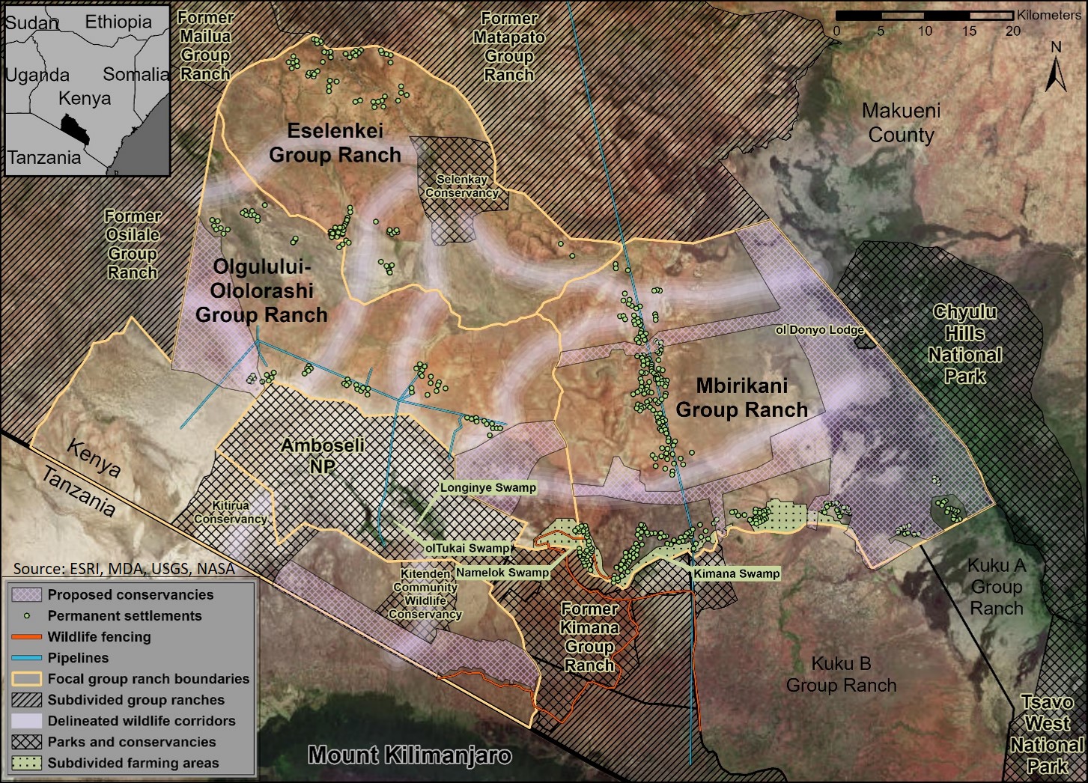Click the Kimana Swamp label

[737, 573]
